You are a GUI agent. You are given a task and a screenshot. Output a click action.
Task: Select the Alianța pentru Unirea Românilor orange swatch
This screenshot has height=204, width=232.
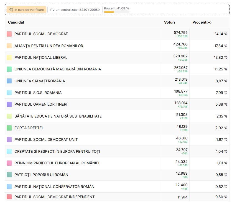click(x=9, y=46)
